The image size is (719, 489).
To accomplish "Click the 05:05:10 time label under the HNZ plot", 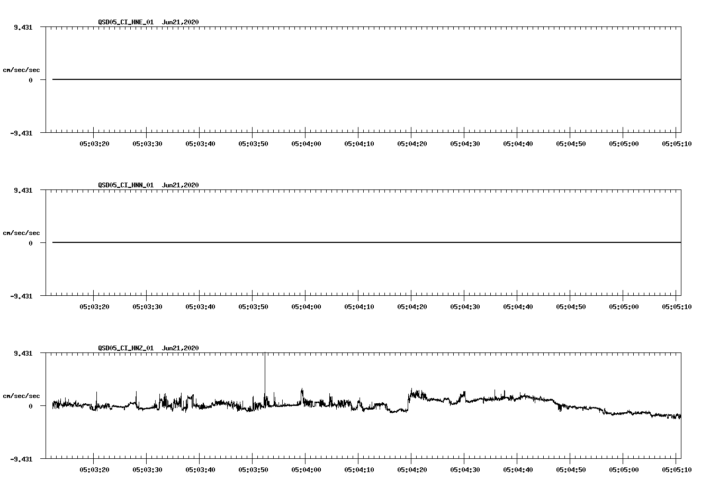I will point(677,470).
